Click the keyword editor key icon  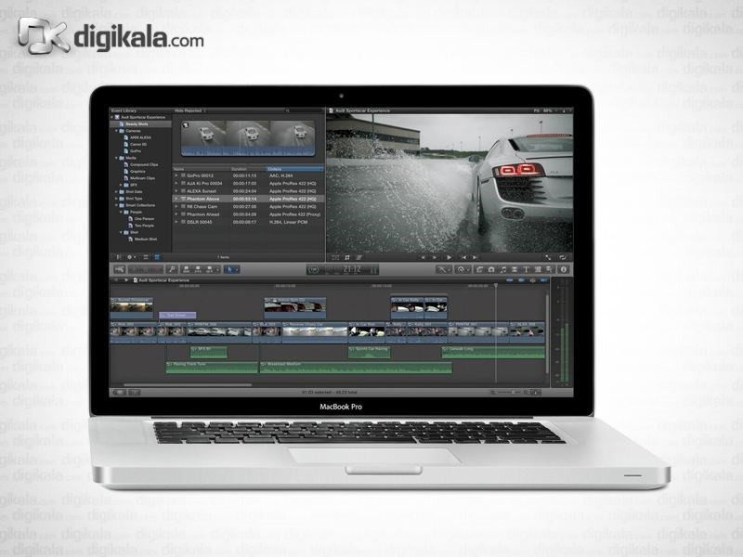pos(174,268)
